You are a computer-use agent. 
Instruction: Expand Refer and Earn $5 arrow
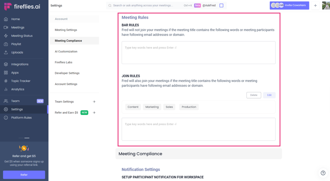click(x=94, y=113)
